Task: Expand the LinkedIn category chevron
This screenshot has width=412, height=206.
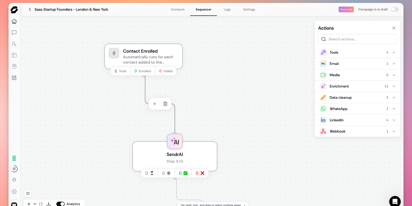Action: click(394, 120)
